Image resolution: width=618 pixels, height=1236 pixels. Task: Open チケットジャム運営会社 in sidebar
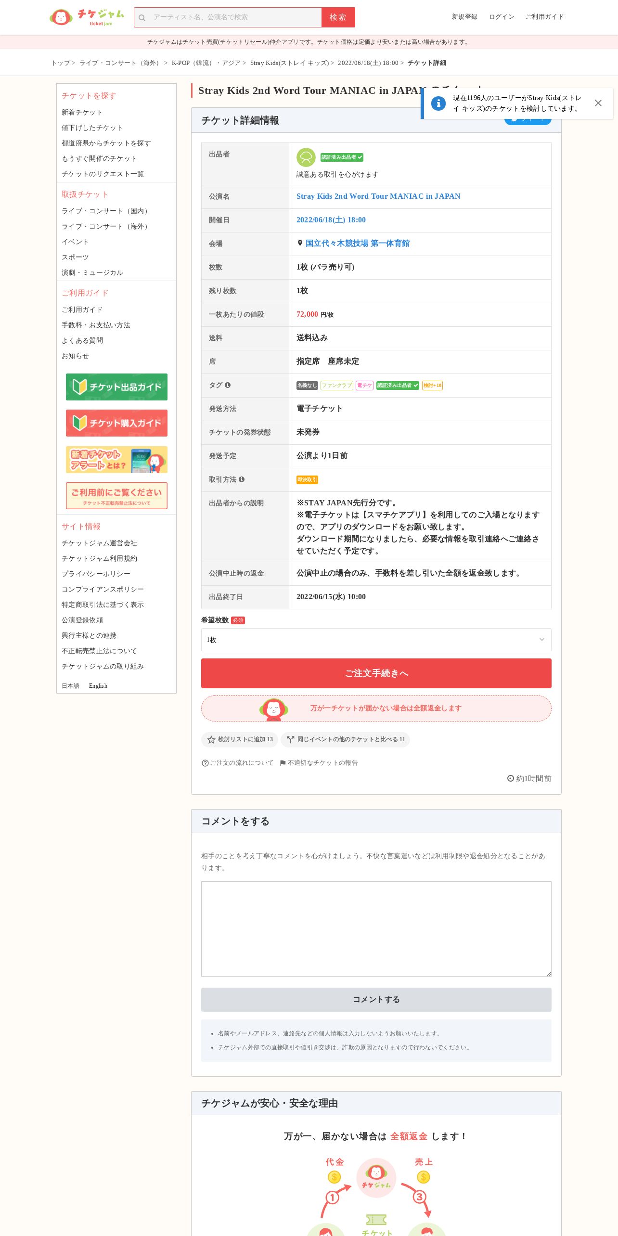click(99, 543)
